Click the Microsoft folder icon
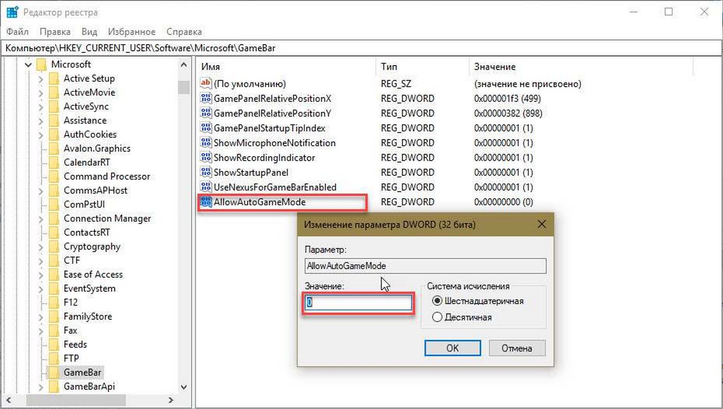Image resolution: width=723 pixels, height=409 pixels. click(x=41, y=64)
